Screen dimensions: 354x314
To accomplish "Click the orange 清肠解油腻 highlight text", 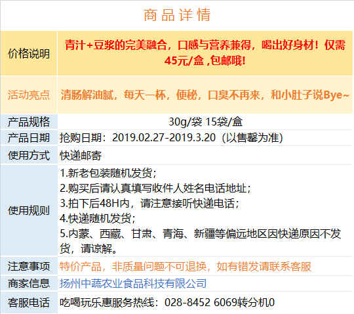I will 205,95.
